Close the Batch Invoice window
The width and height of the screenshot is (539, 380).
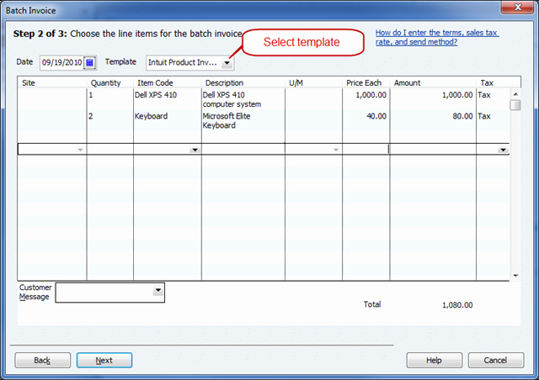518,7
